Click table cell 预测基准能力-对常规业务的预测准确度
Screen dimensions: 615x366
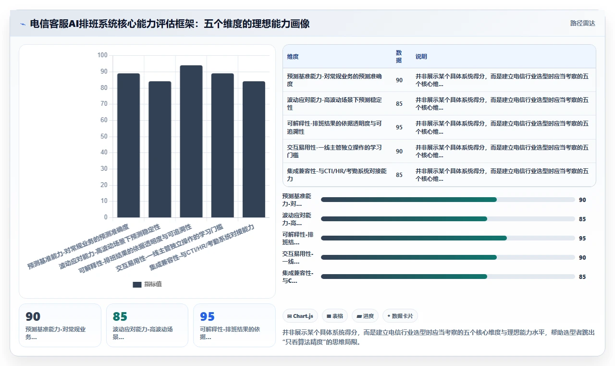[x=336, y=80]
